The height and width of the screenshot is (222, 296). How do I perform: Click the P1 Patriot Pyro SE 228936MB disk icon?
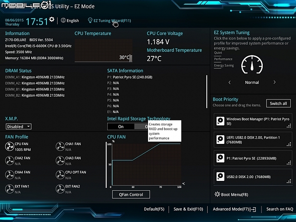tap(220, 158)
